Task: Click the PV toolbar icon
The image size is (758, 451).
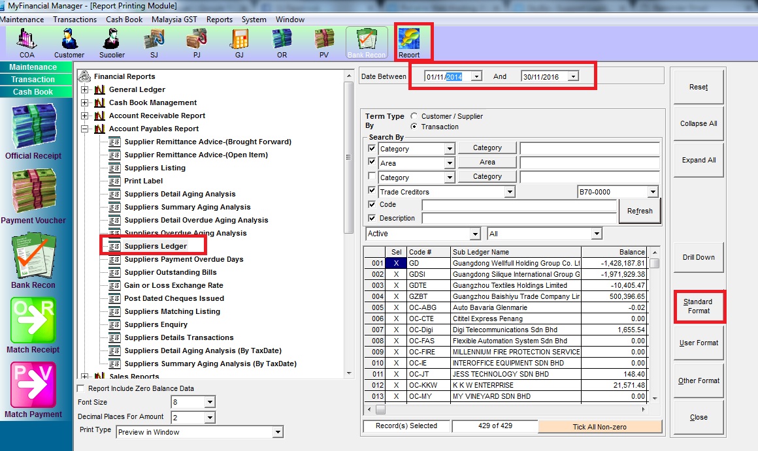Action: pos(324,42)
